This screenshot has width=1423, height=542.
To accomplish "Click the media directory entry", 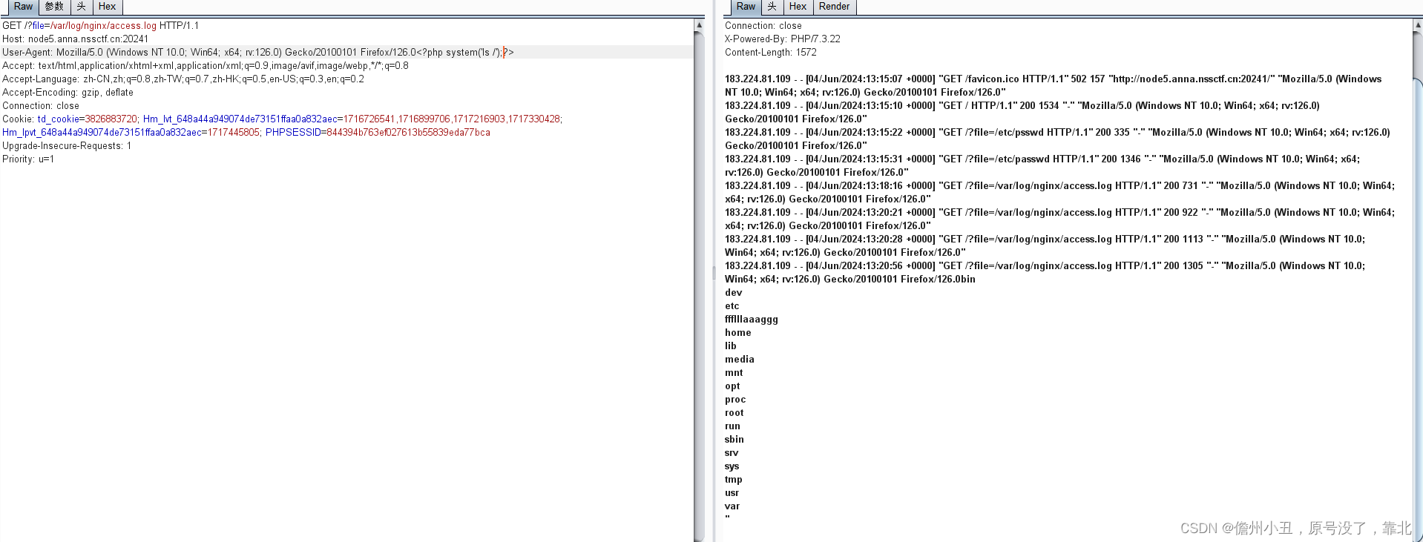I will coord(739,359).
